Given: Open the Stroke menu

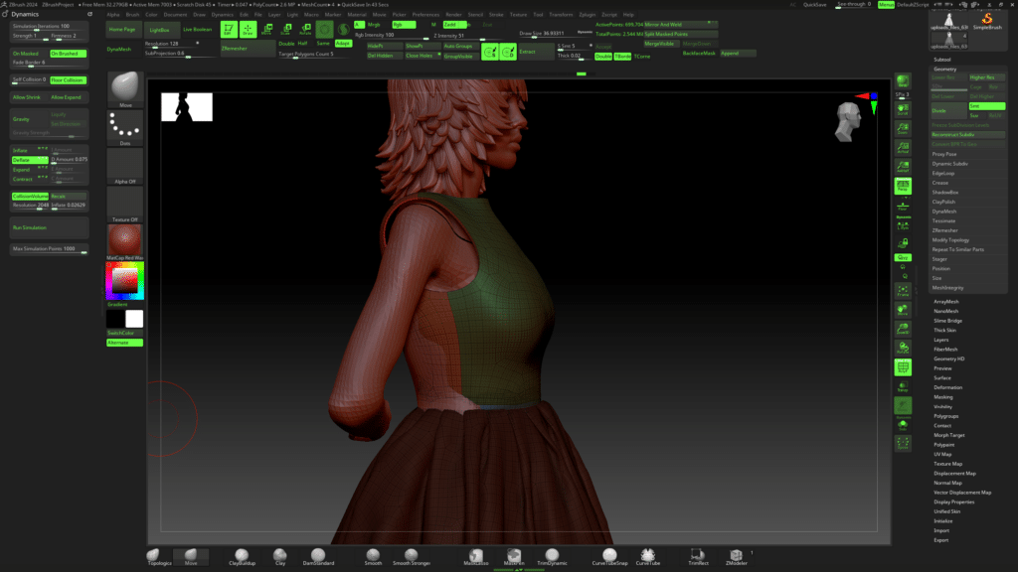Looking at the screenshot, I should coord(496,14).
